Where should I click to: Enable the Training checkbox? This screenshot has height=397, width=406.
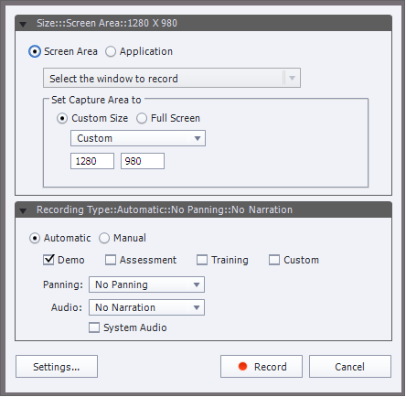(202, 260)
